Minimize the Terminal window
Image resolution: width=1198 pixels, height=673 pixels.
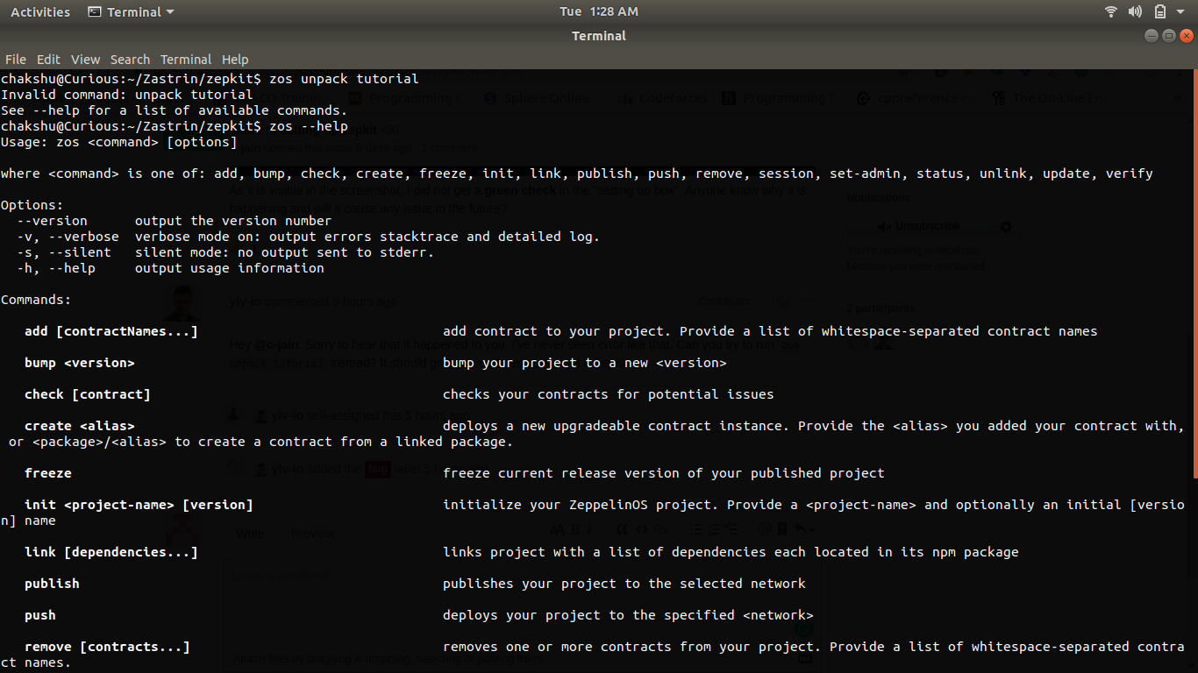[1152, 36]
